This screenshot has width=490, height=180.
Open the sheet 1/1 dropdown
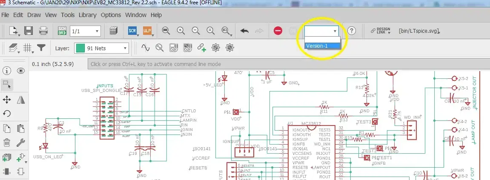point(85,31)
